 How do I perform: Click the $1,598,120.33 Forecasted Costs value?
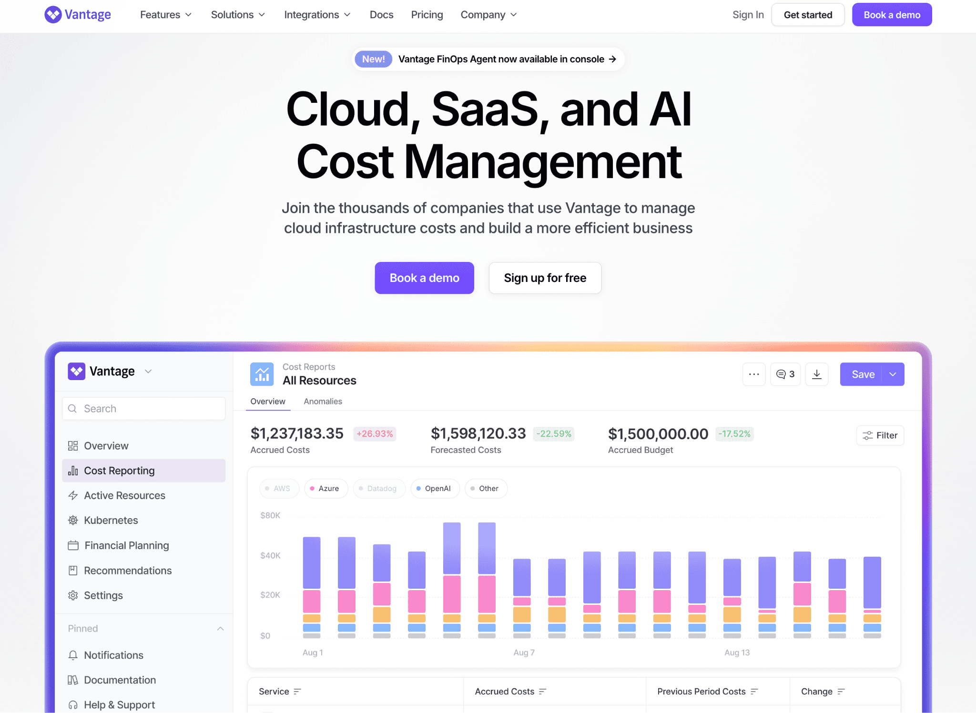[478, 433]
